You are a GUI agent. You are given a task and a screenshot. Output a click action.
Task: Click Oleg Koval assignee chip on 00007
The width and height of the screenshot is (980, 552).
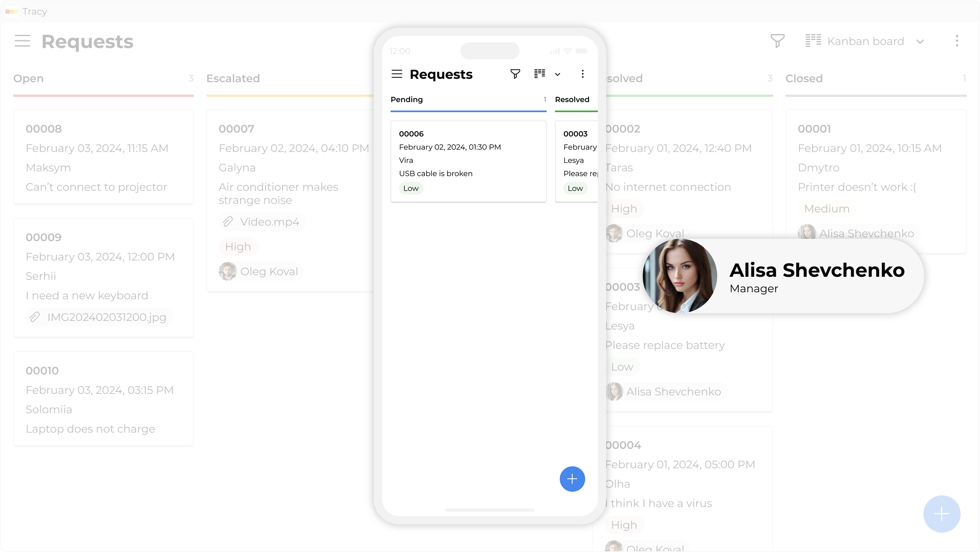(261, 271)
